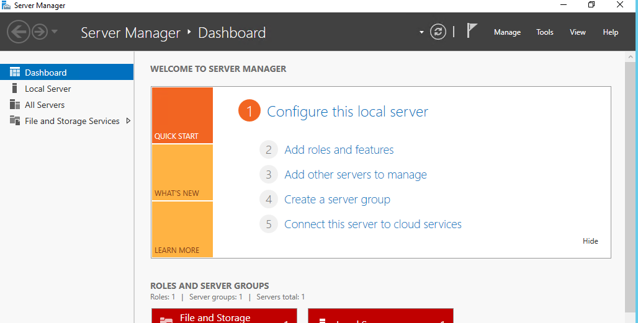Click Configure this local server link
The image size is (638, 323).
pos(348,112)
